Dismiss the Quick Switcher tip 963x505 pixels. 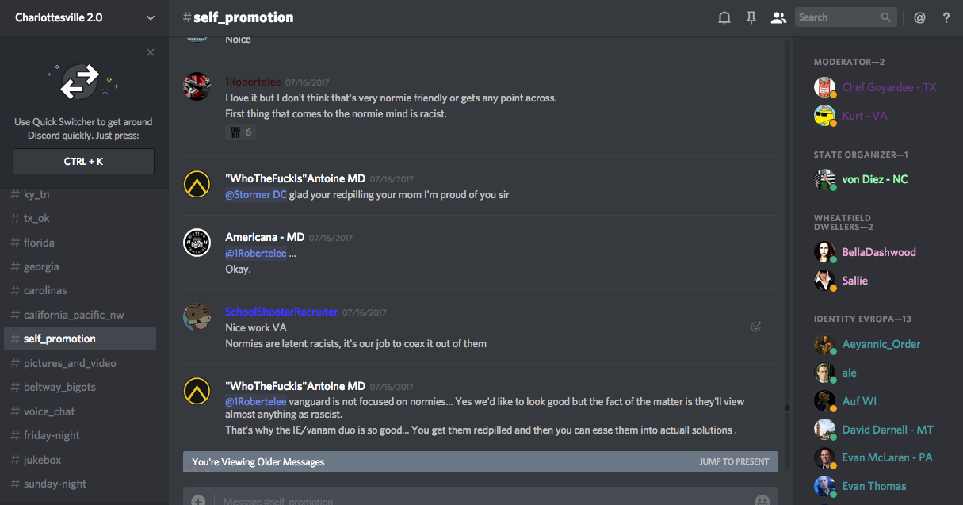click(x=151, y=52)
